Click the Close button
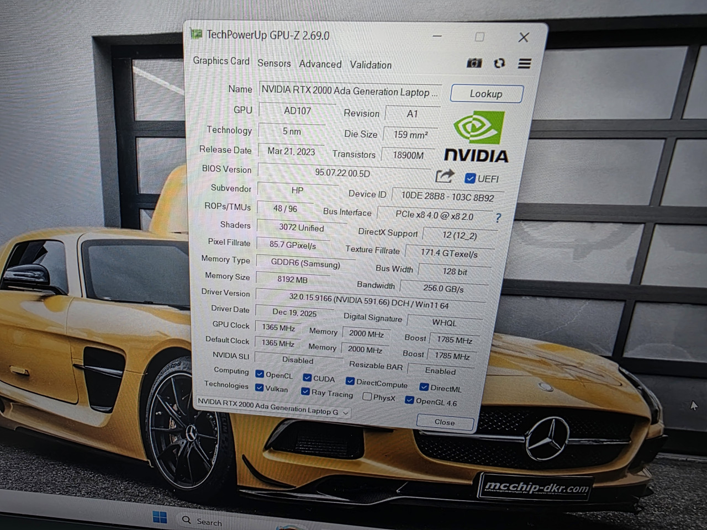The height and width of the screenshot is (530, 707). 445,422
